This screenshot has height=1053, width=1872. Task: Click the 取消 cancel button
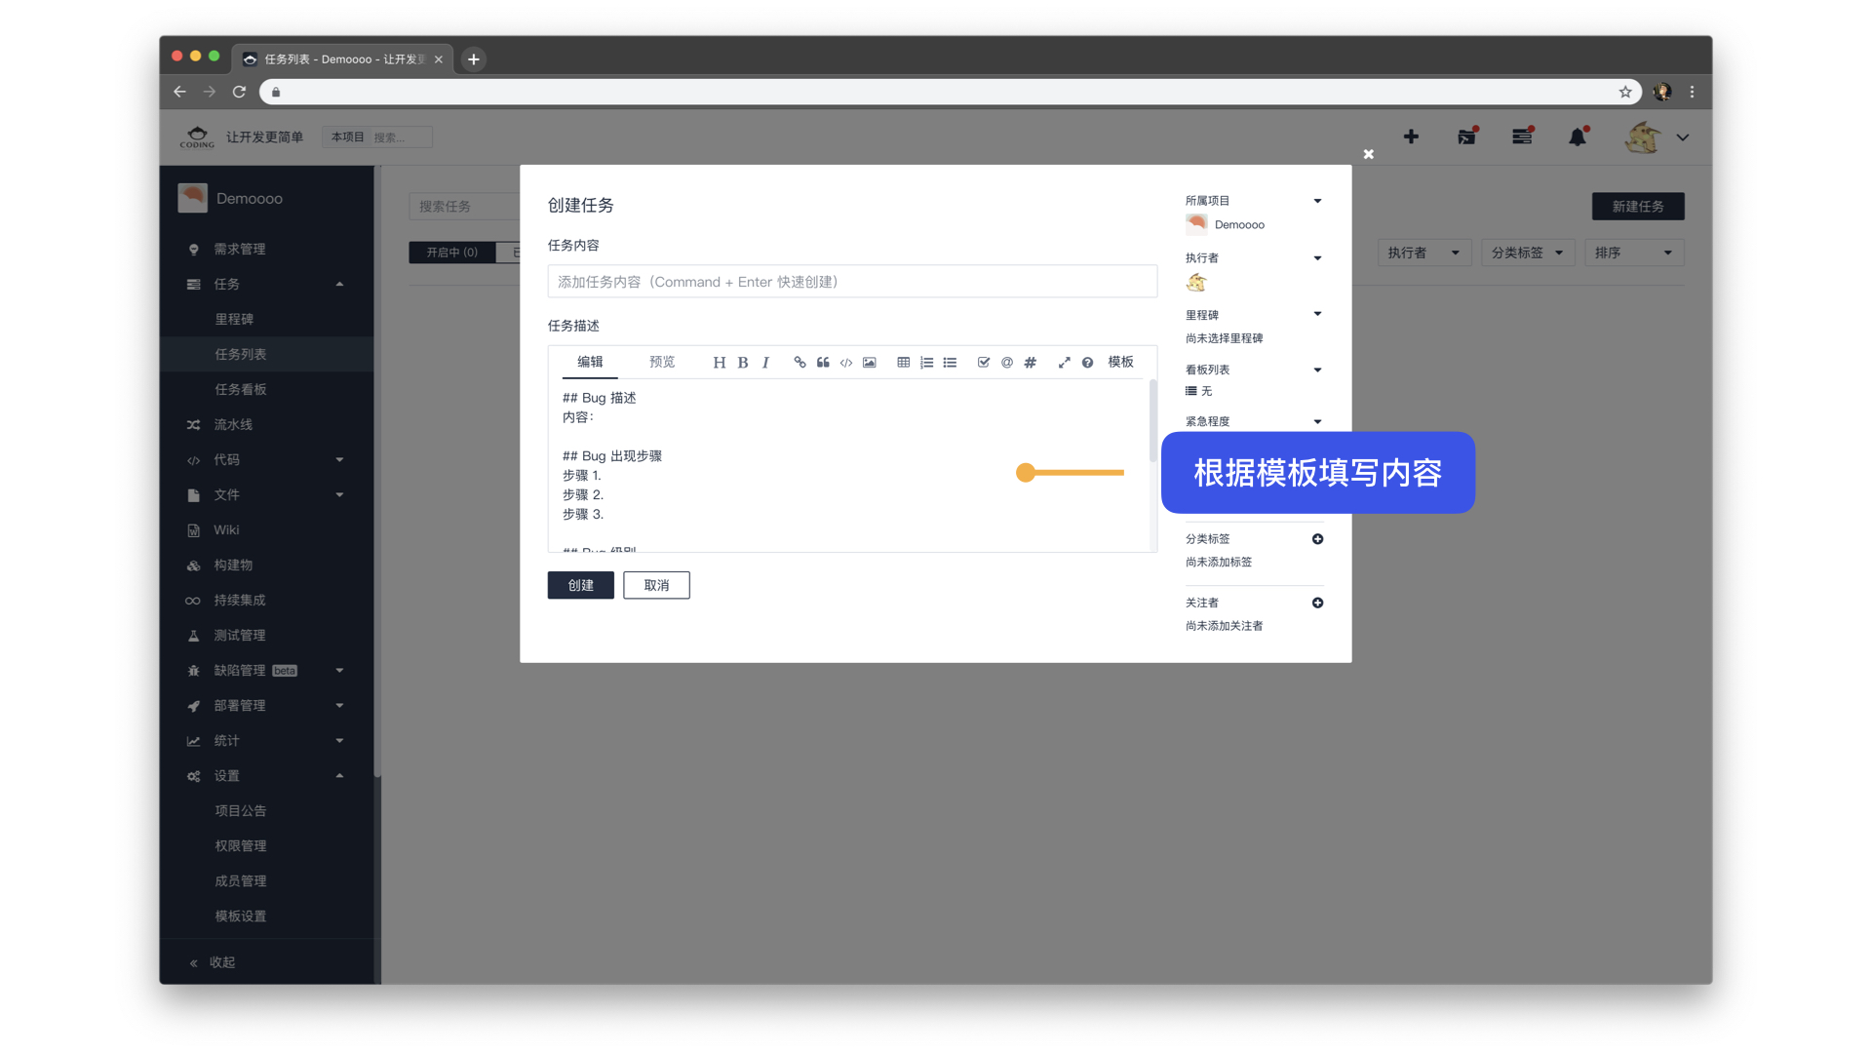[x=656, y=585]
